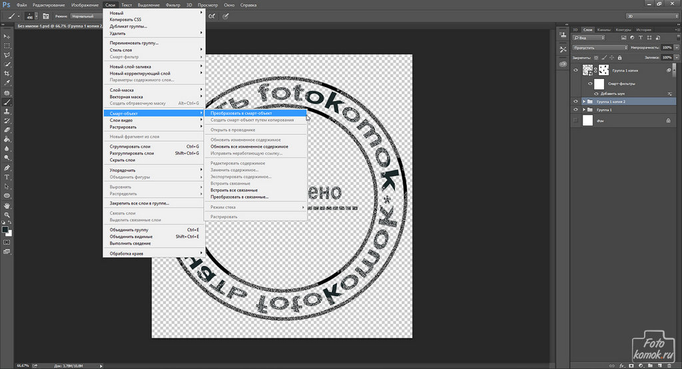Select the Zoom tool
Viewport: 682px width, 369px height.
(x=7, y=215)
